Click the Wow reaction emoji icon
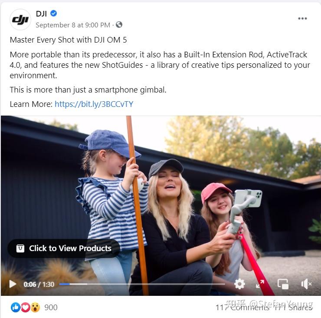This screenshot has height=318, width=321. [35, 307]
